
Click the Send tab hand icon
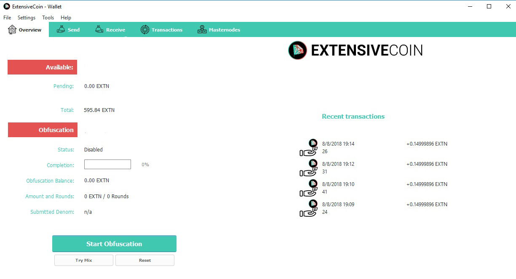coord(61,29)
